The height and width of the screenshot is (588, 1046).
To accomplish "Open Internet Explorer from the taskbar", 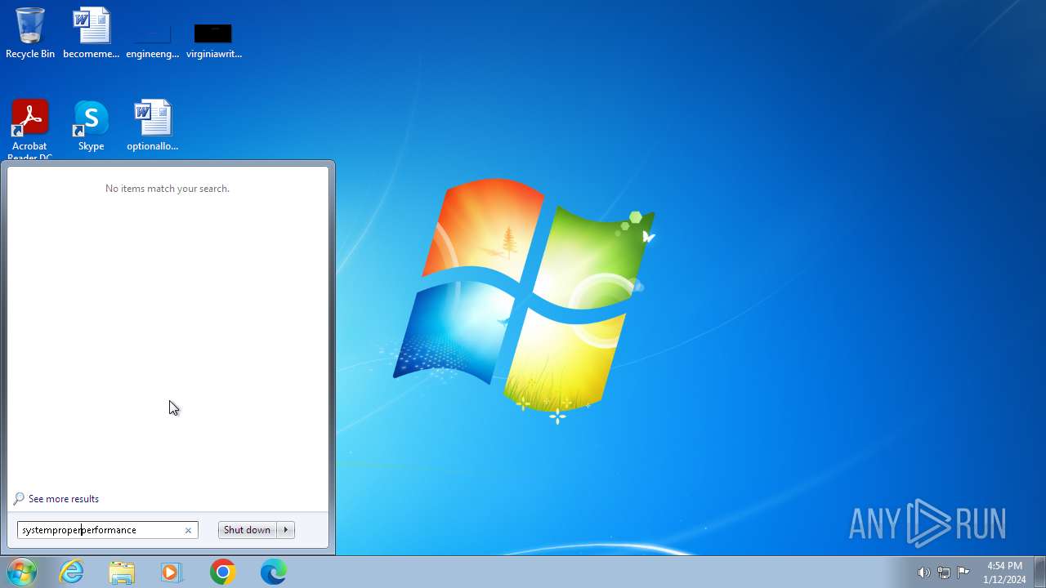I will [x=72, y=572].
